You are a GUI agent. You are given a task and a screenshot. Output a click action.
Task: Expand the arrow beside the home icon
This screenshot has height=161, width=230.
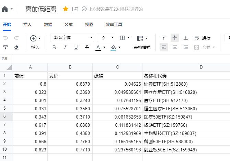pyautogui.click(x=12, y=9)
